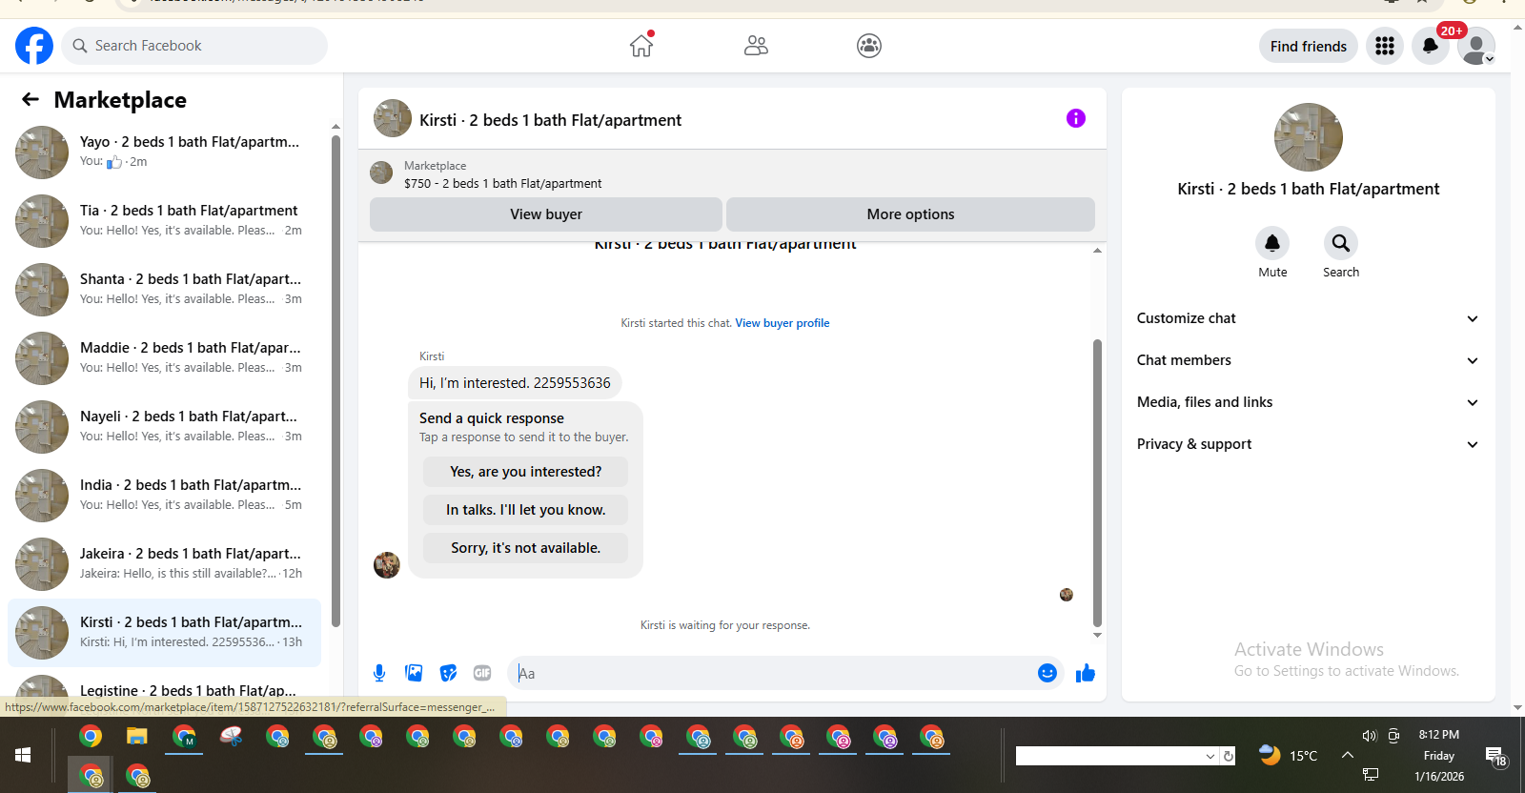Attach a photo using the image icon
The image size is (1525, 793).
pos(414,673)
